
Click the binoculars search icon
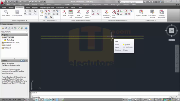[145, 2]
